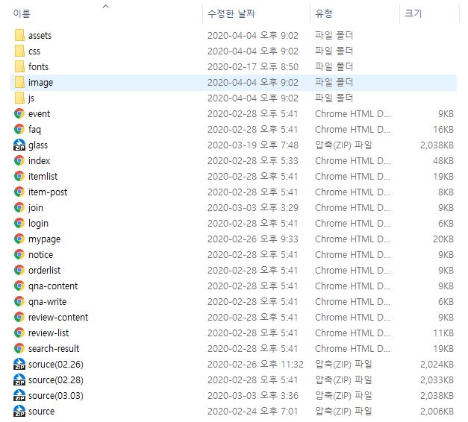Select the file name source(02.28)
The image size is (468, 422).
point(56,380)
